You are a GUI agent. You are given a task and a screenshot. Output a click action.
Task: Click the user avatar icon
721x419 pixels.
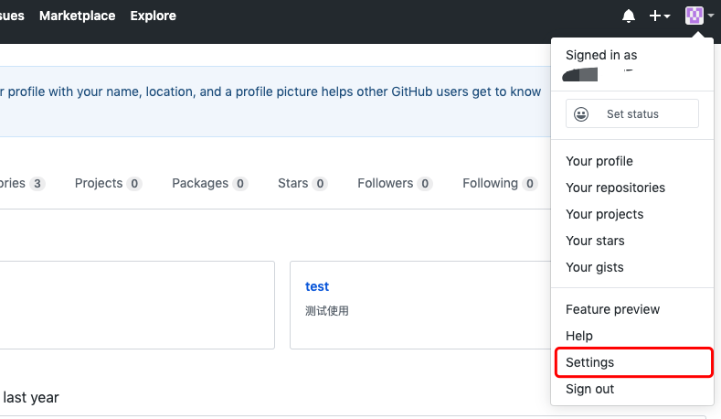point(694,16)
